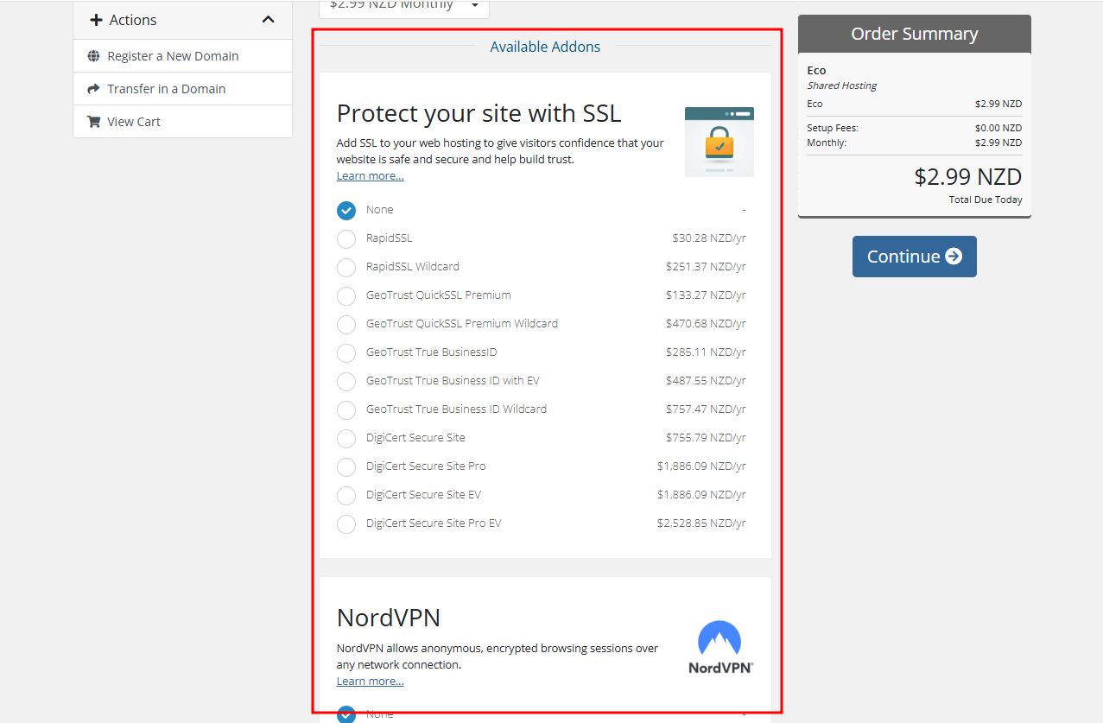
Task: Click the $2,528.85 NZD/yr price
Action: [701, 523]
